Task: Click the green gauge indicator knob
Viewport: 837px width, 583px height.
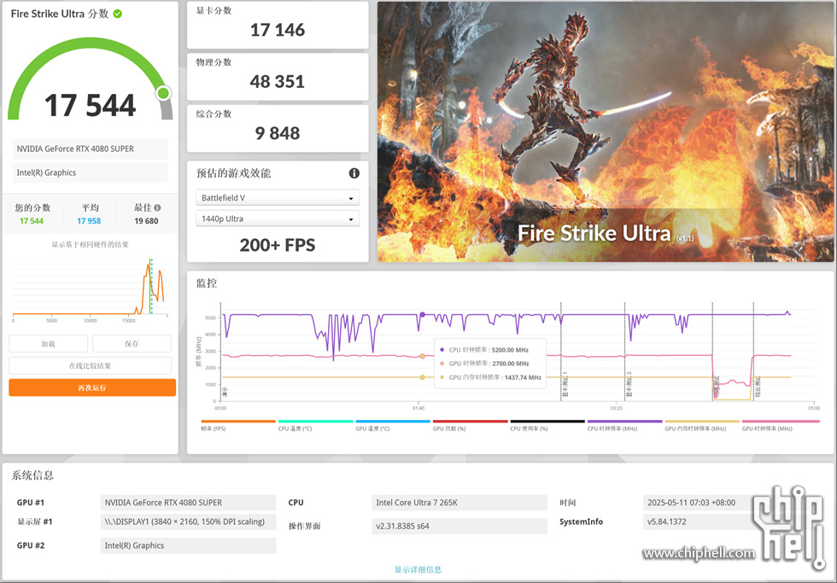Action: (163, 93)
